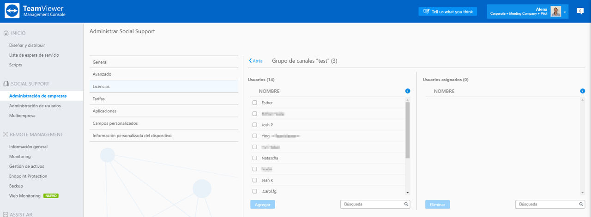Click Alena's profile avatar picture
Viewport: 591px width, 217px height.
click(x=556, y=12)
